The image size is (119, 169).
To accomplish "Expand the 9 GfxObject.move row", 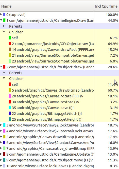I will (1, 160).
